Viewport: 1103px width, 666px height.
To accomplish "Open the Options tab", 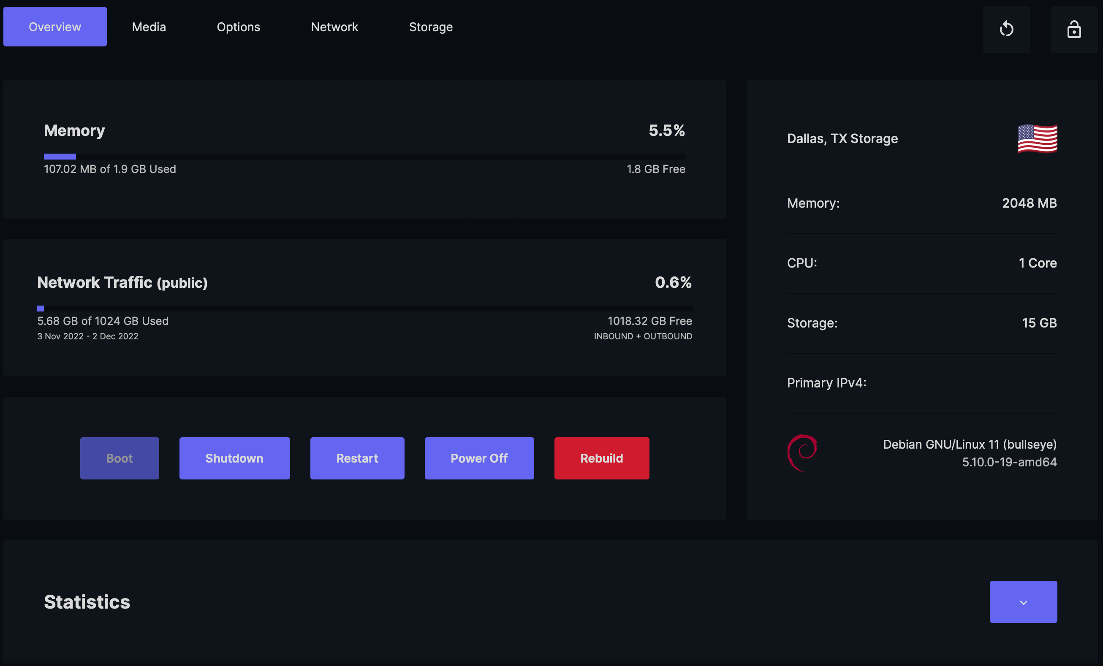I will 238,27.
